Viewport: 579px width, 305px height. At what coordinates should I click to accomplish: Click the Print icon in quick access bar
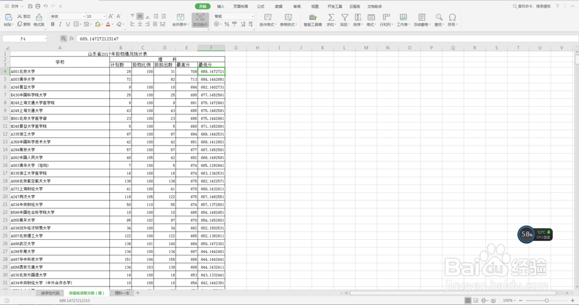click(38, 6)
